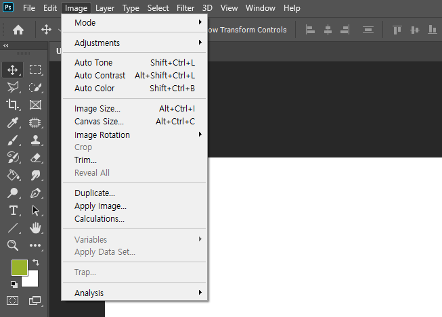
Task: Select the Frame tool
Action: [x=35, y=105]
